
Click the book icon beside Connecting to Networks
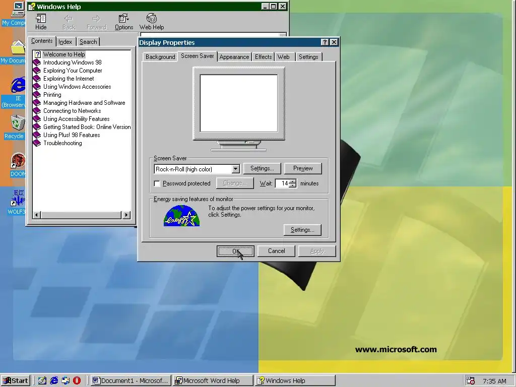pos(37,111)
